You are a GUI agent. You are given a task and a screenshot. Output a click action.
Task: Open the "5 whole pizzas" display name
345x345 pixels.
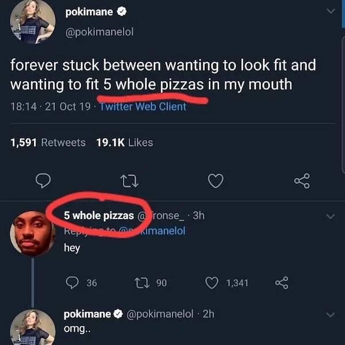98,216
